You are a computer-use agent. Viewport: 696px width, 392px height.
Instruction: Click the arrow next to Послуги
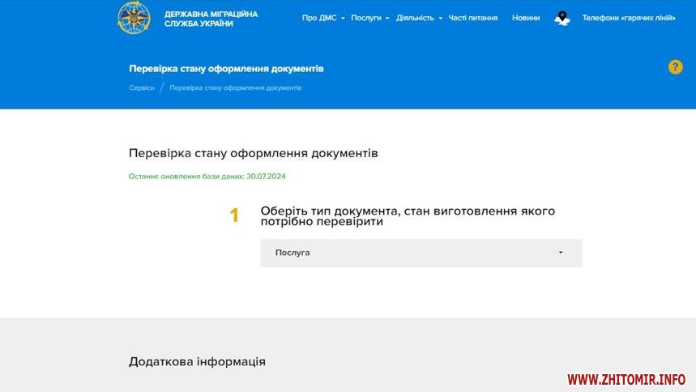point(387,19)
